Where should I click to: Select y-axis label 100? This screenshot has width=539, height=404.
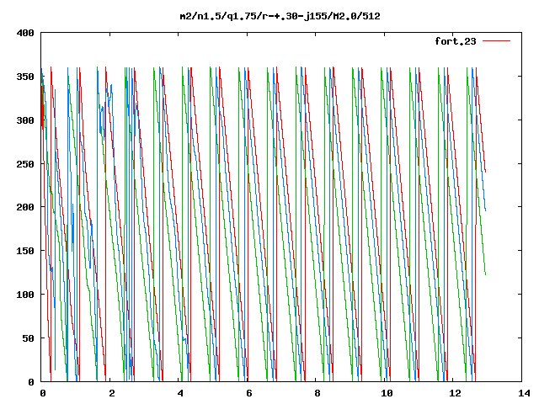coord(25,295)
